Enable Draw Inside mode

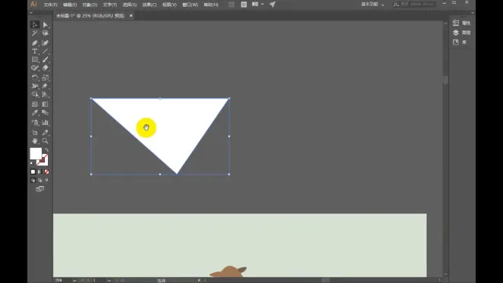[46, 180]
